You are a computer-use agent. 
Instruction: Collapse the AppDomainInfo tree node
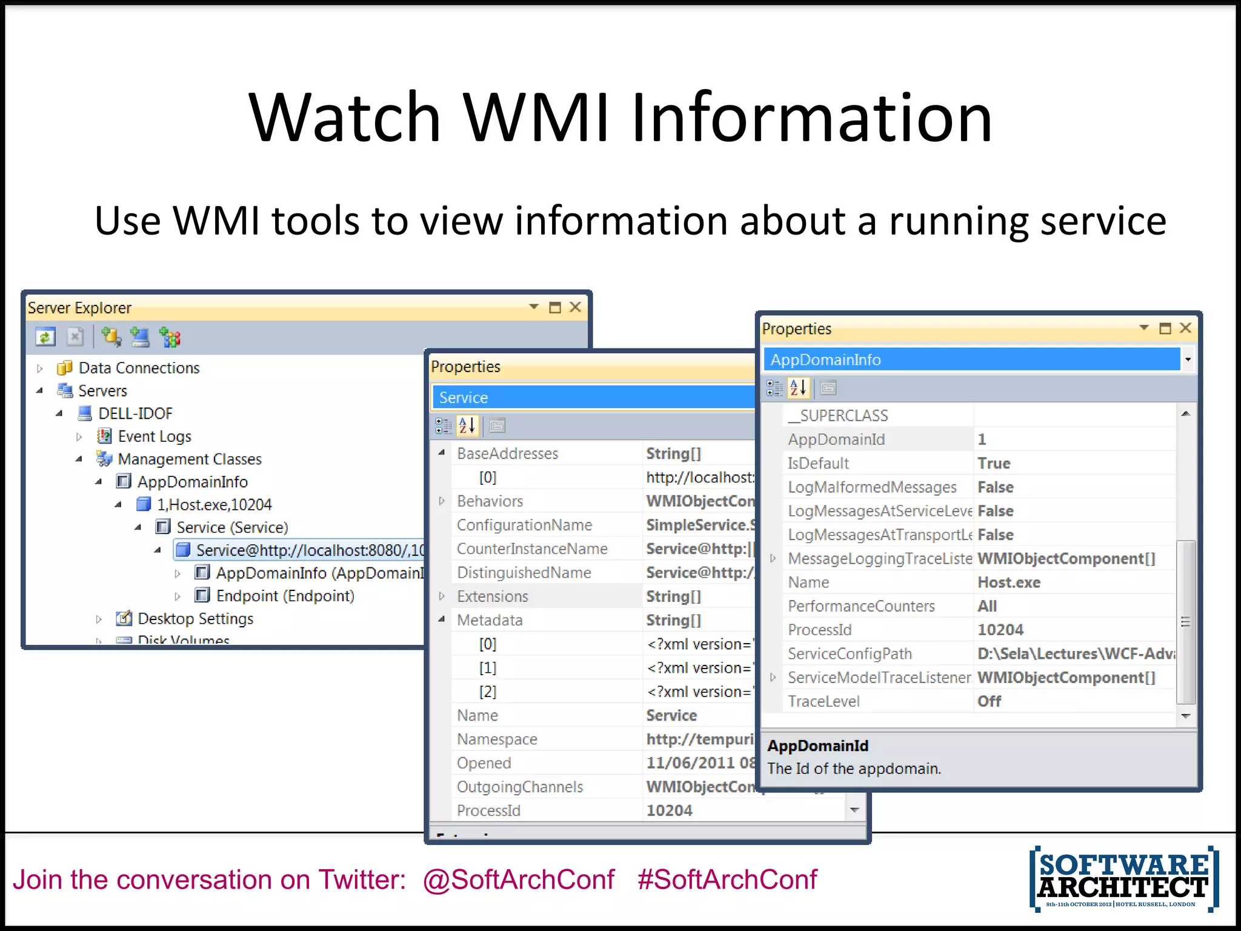99,482
